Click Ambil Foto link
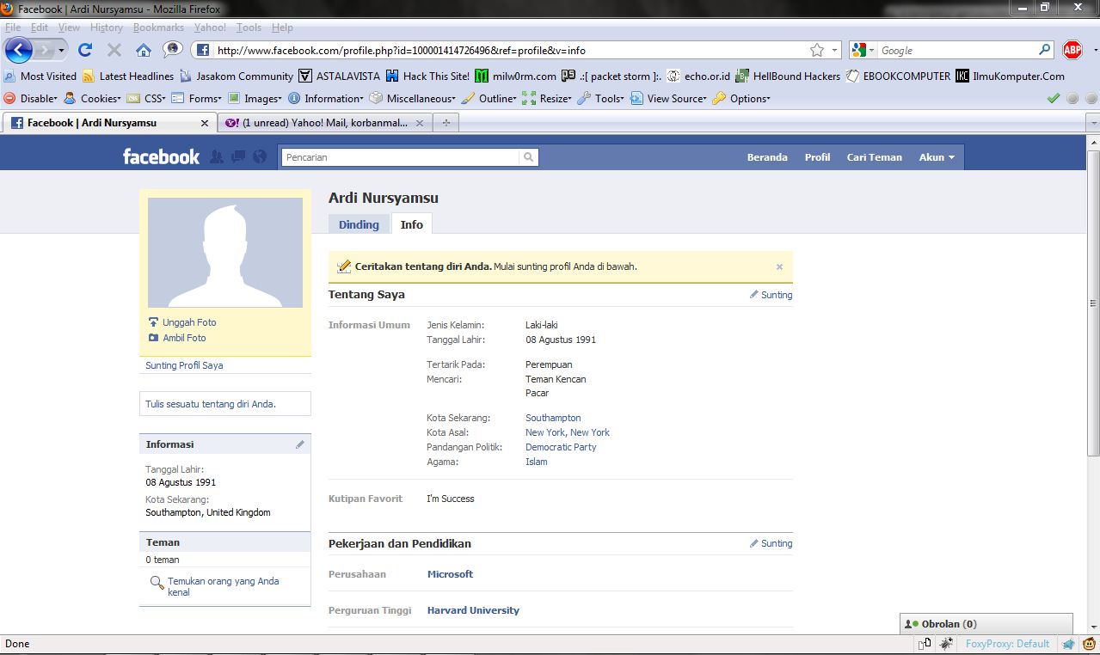 click(x=184, y=338)
